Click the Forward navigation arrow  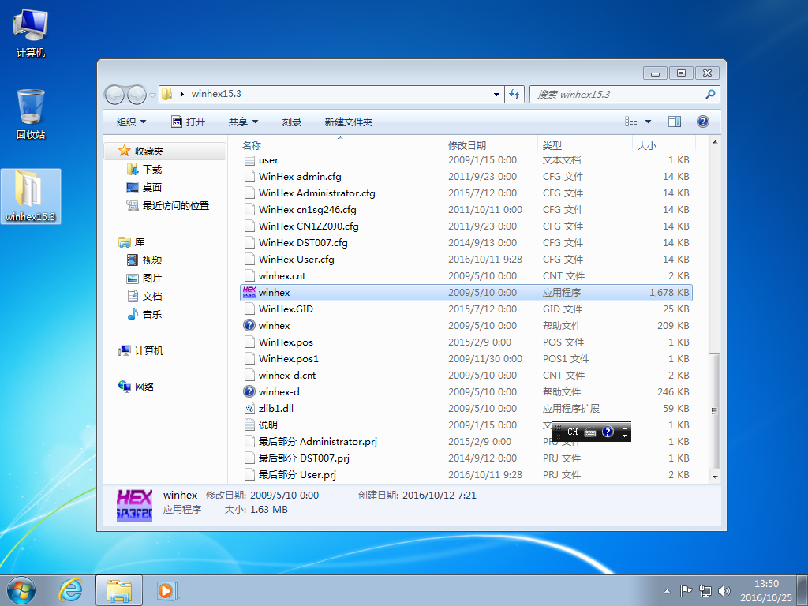[137, 95]
